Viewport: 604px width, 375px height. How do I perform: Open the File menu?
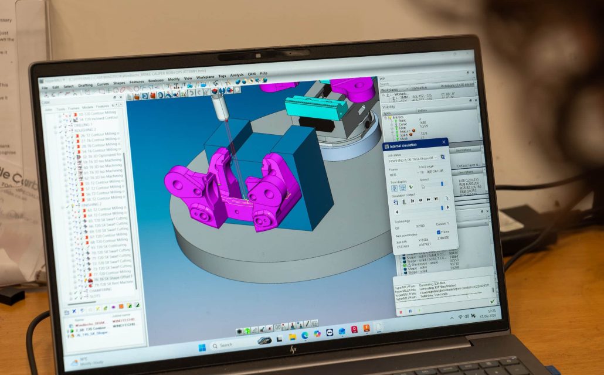[x=45, y=88]
